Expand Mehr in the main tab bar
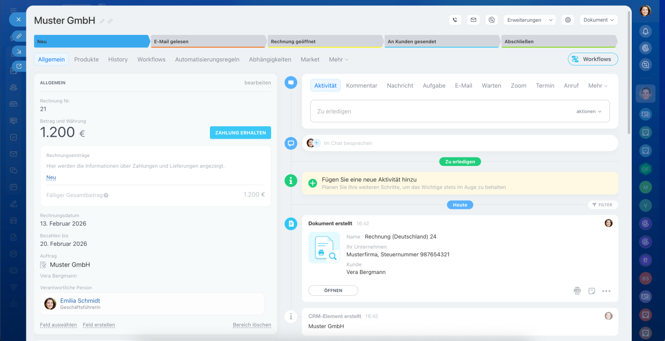The width and height of the screenshot is (665, 341). [x=338, y=59]
